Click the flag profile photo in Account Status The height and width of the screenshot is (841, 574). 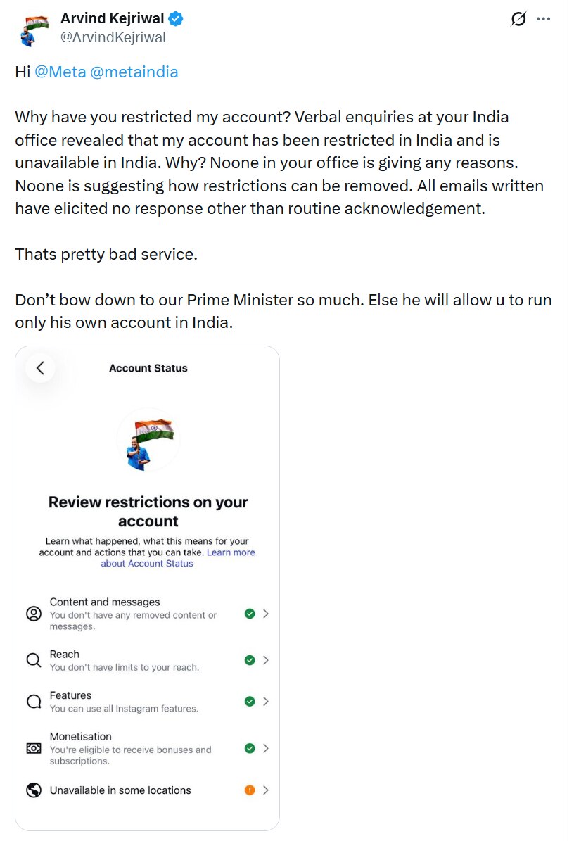pyautogui.click(x=148, y=441)
